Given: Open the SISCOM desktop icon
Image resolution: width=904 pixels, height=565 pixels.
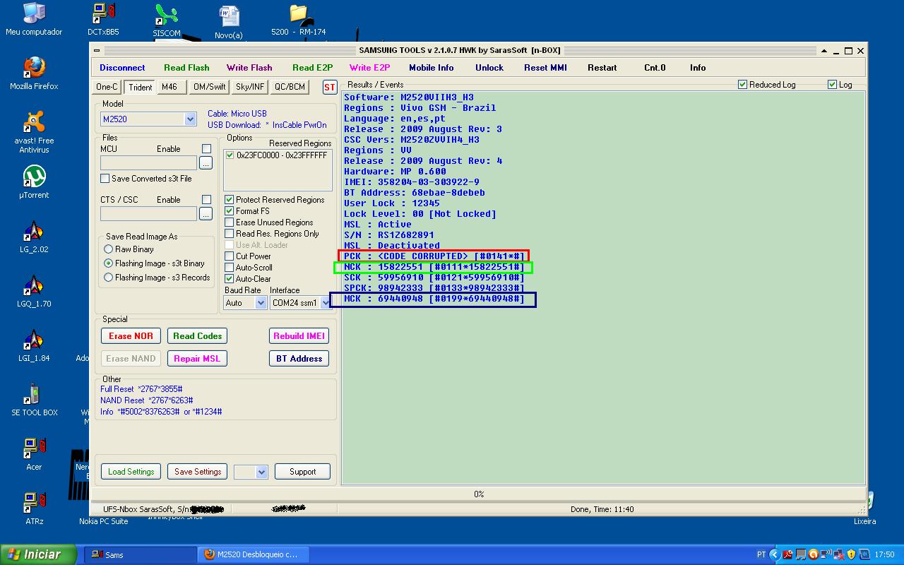Looking at the screenshot, I should click(167, 20).
